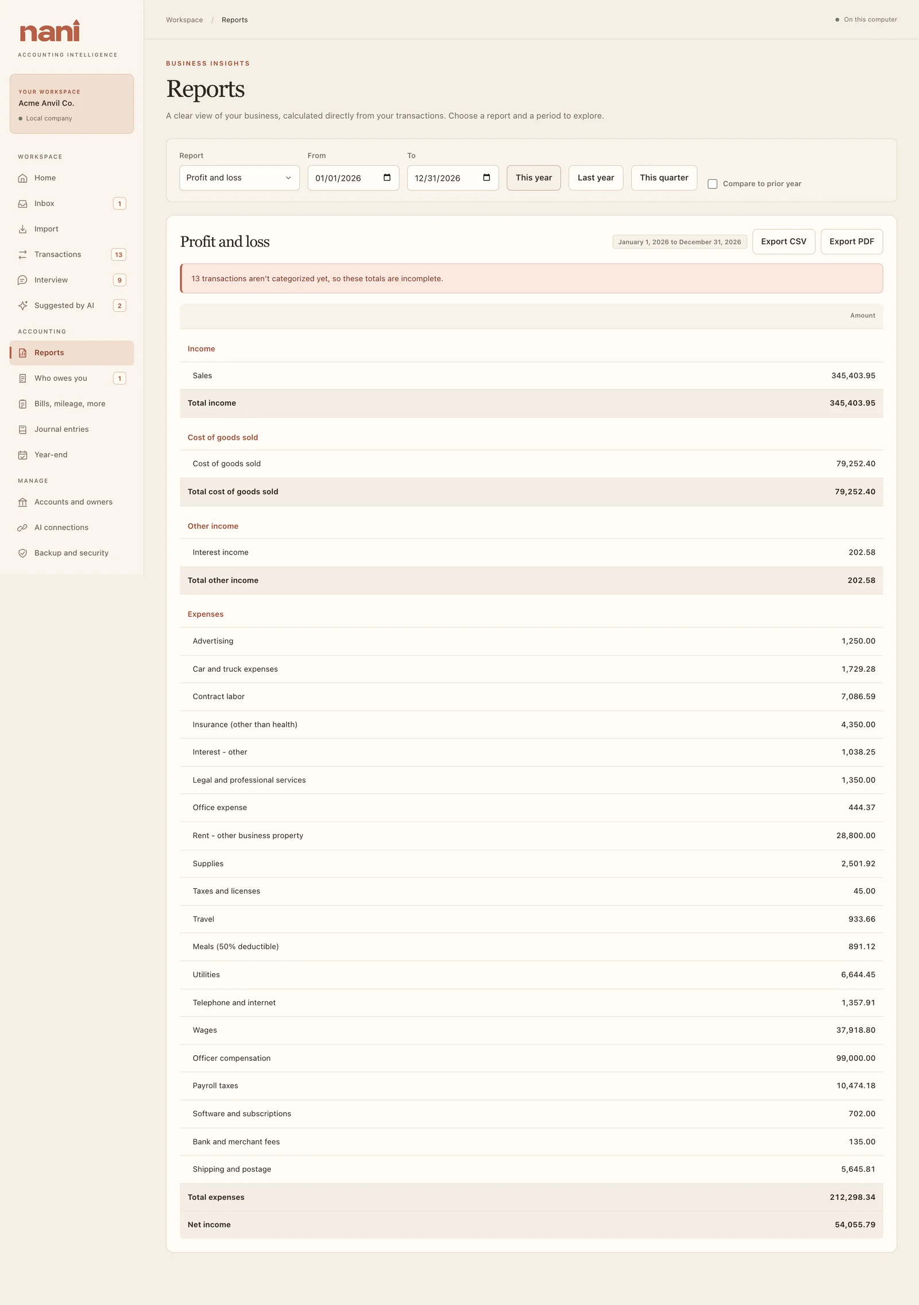Image resolution: width=919 pixels, height=1305 pixels.
Task: Click the Reports chart icon
Action: pos(22,353)
